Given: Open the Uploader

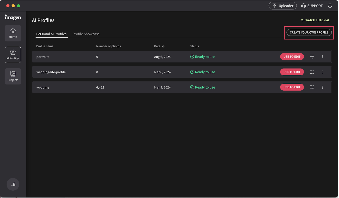Looking at the screenshot, I should pos(283,6).
